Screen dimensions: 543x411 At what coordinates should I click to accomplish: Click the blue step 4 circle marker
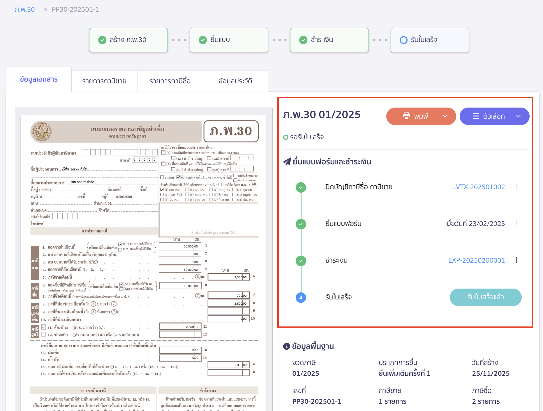(301, 297)
